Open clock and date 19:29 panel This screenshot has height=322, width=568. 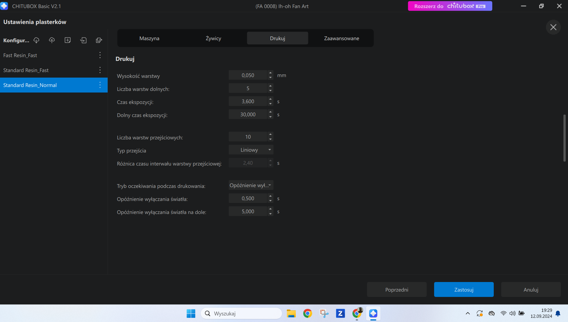pyautogui.click(x=541, y=313)
